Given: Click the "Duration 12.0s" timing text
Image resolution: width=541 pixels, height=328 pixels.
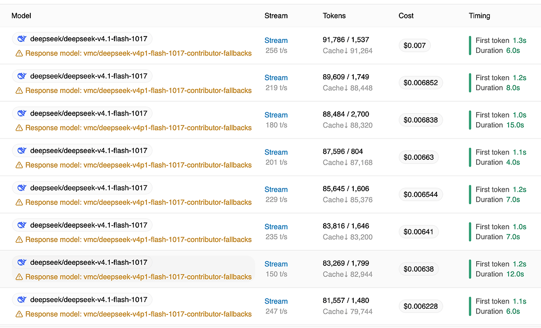Looking at the screenshot, I should pyautogui.click(x=500, y=274).
